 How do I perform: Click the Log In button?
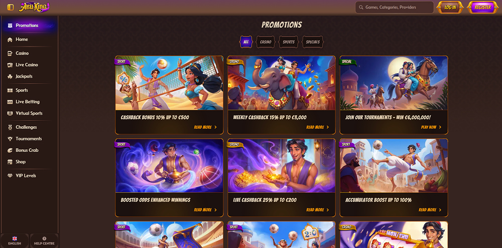[x=450, y=8]
